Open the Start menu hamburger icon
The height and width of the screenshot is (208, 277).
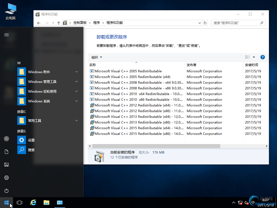tap(6, 35)
